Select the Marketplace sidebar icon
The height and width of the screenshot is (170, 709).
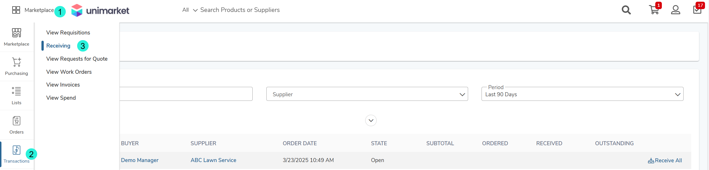pos(17,37)
